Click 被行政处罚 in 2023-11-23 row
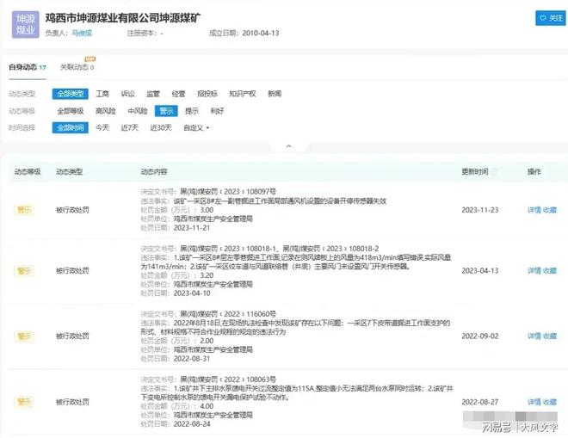 pyautogui.click(x=72, y=210)
